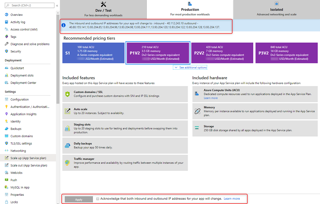Click the MySQL In App icon
The image size is (320, 204).
[7, 187]
